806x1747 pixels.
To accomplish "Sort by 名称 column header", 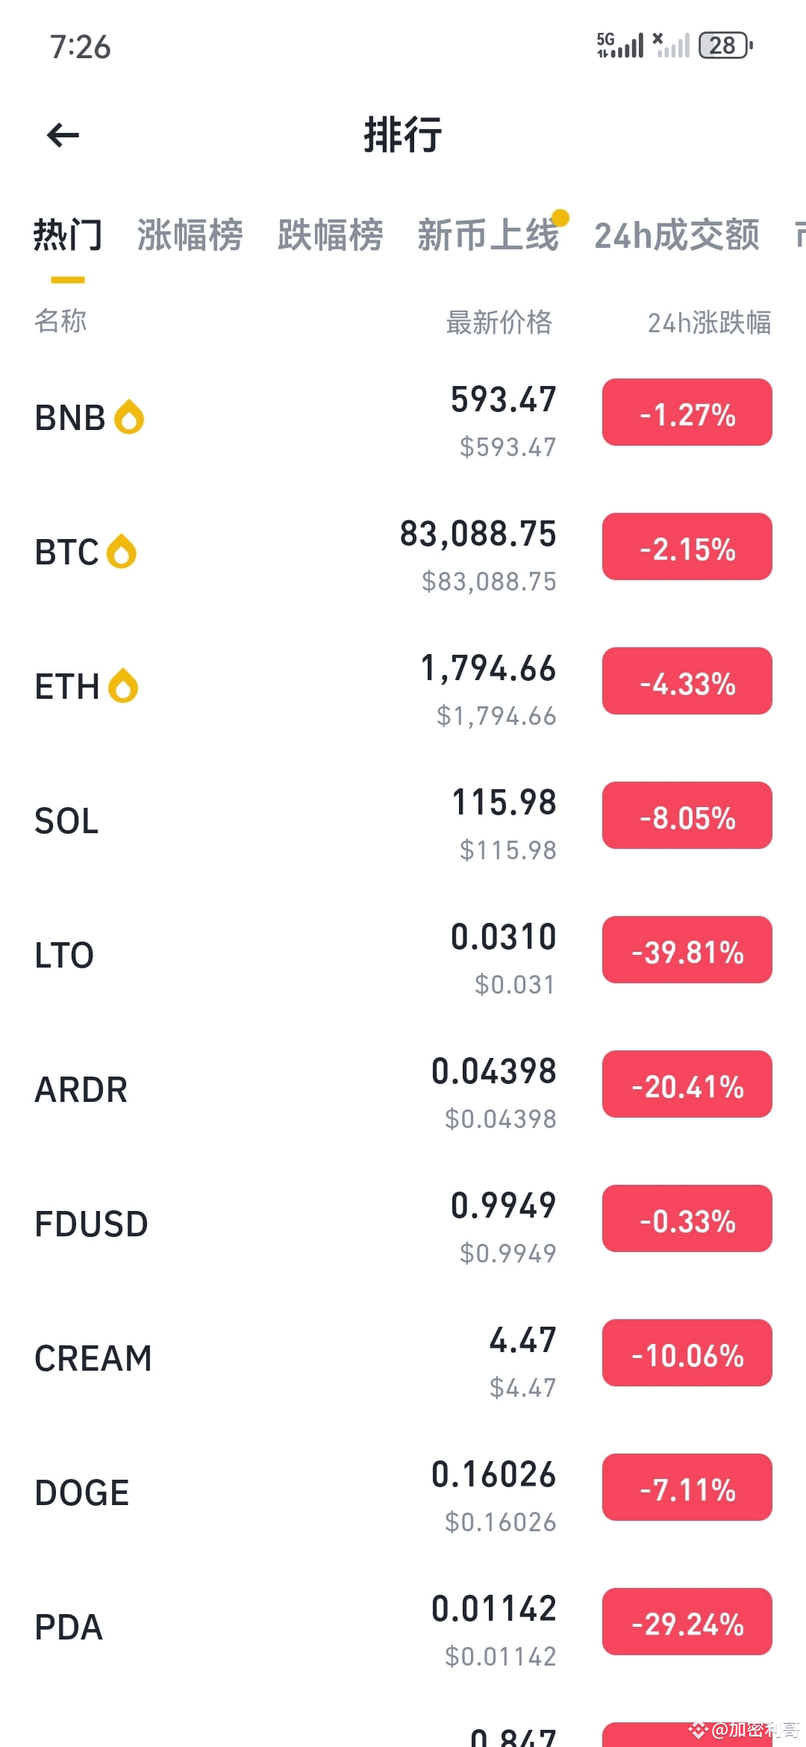I will [60, 321].
